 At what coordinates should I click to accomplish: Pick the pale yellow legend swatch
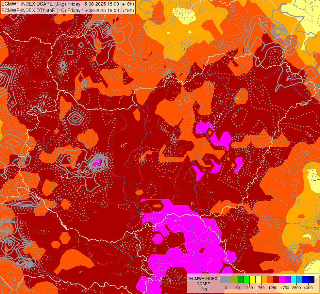point(258,279)
